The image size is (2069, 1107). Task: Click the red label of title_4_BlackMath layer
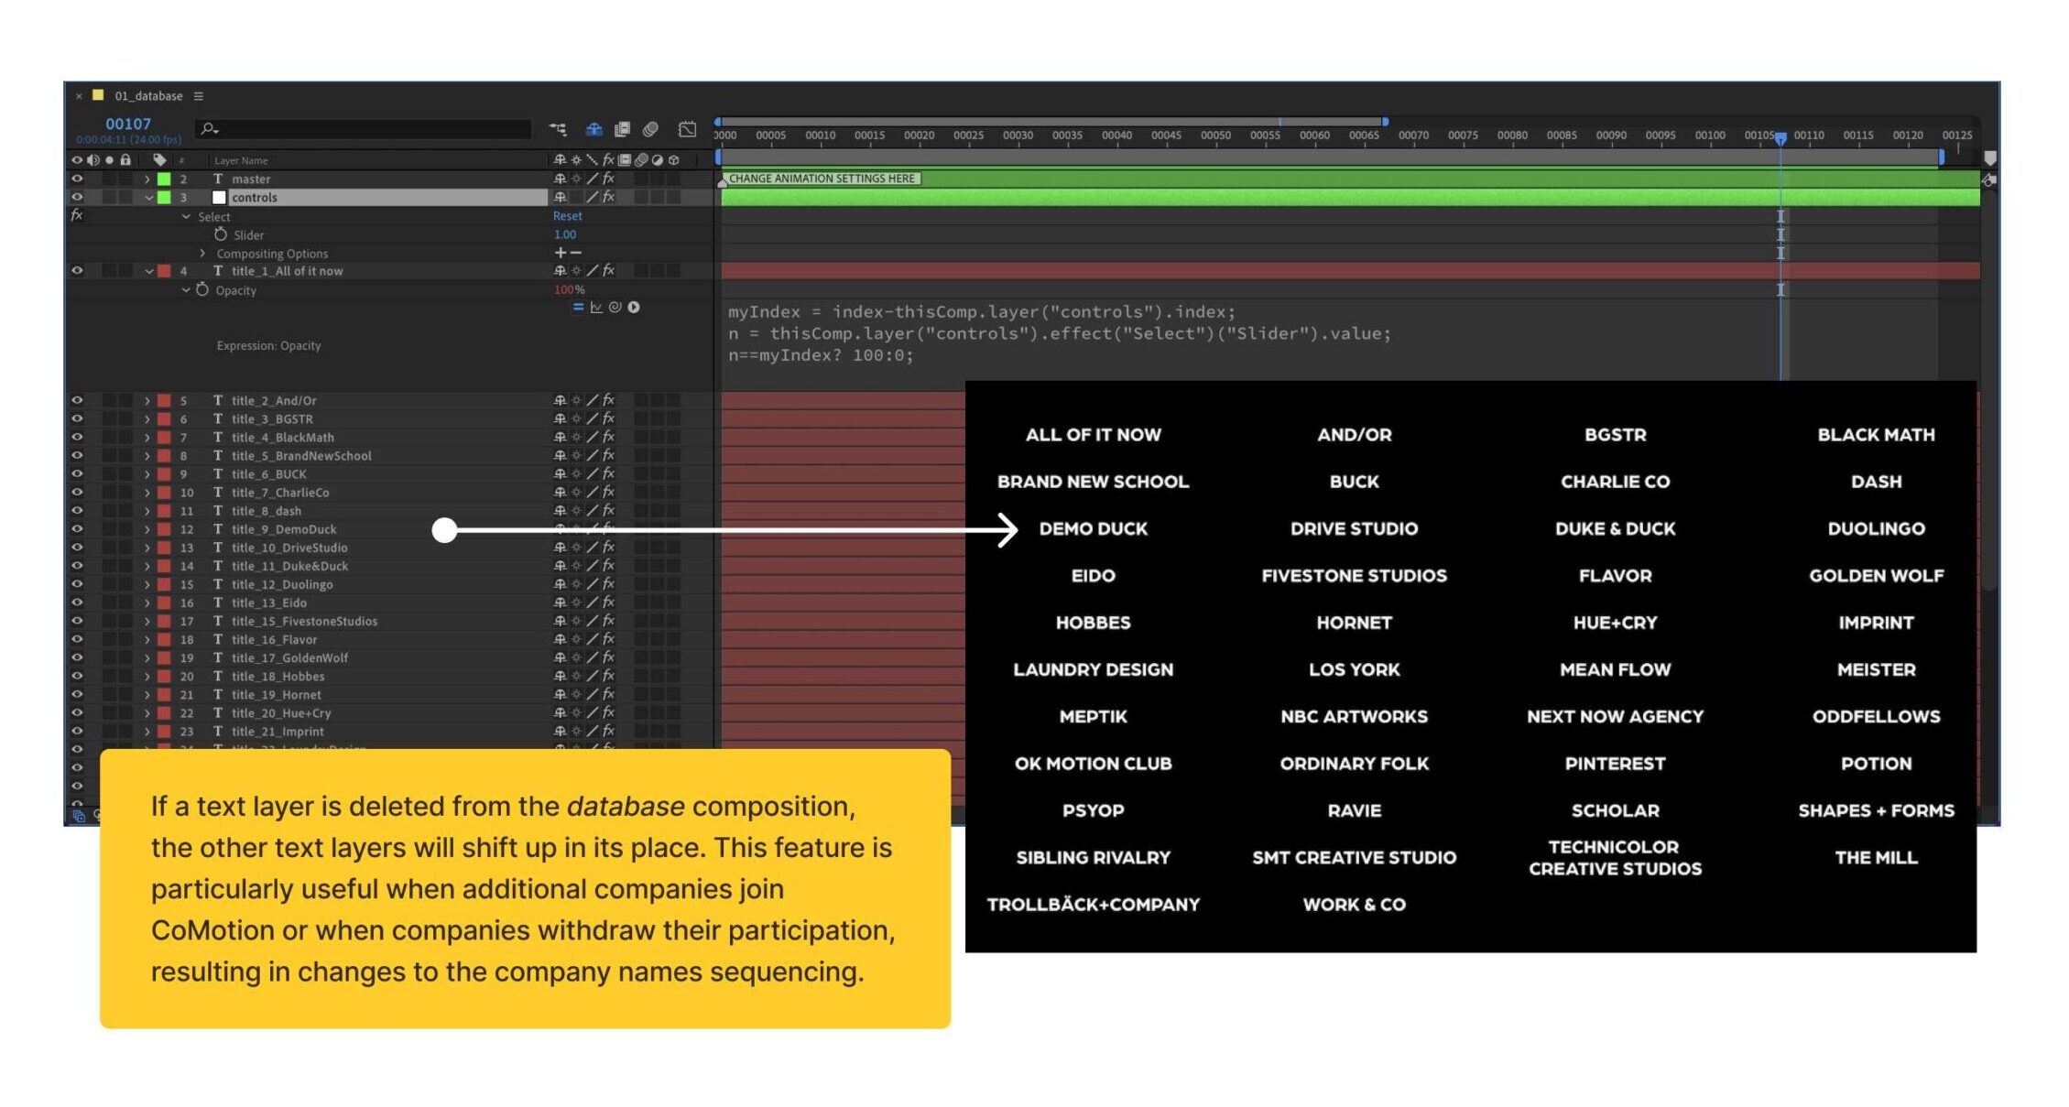164,438
